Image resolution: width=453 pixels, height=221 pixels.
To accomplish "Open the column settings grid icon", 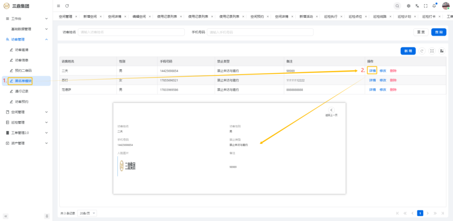I will 442,51.
